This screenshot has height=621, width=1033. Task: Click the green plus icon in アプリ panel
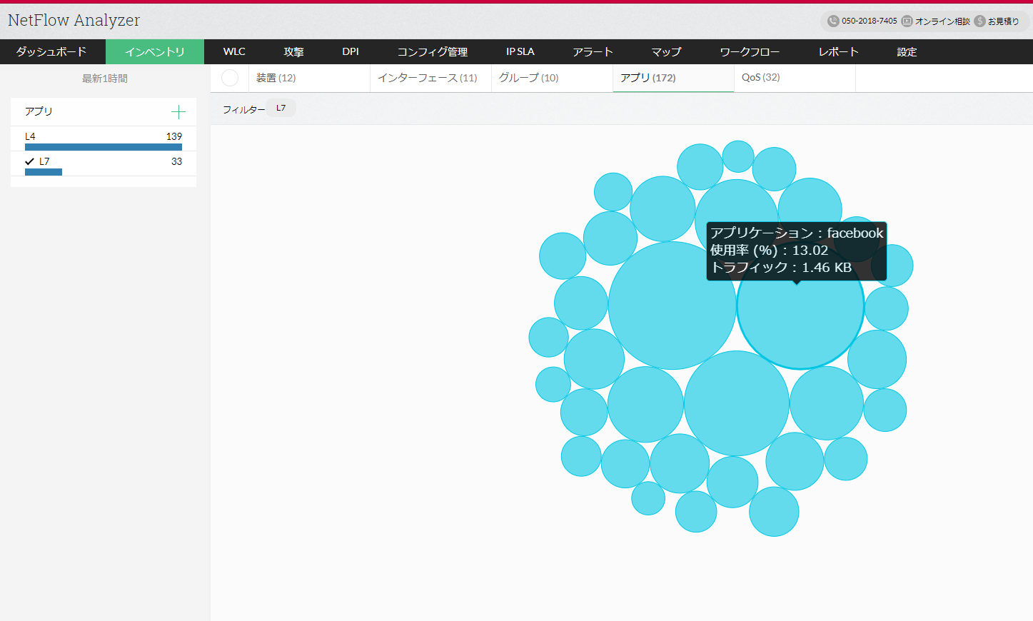pyautogui.click(x=178, y=112)
